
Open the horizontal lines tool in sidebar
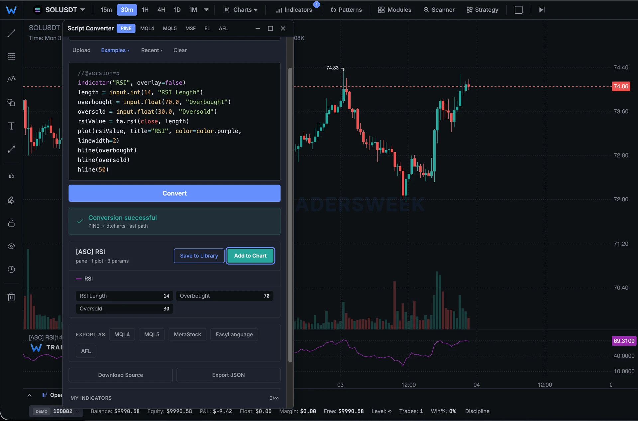coord(11,56)
